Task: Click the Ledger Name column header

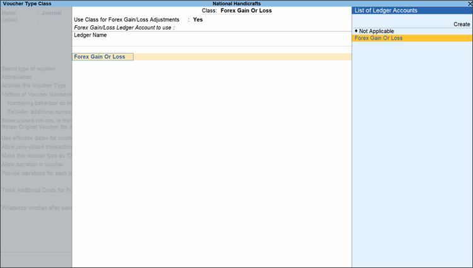Action: [x=90, y=35]
